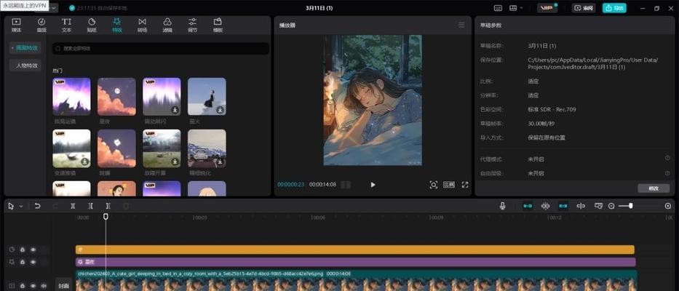Viewport: 679px width, 291px height.
Task: Select the orange filter clip on timeline
Action: coord(354,250)
